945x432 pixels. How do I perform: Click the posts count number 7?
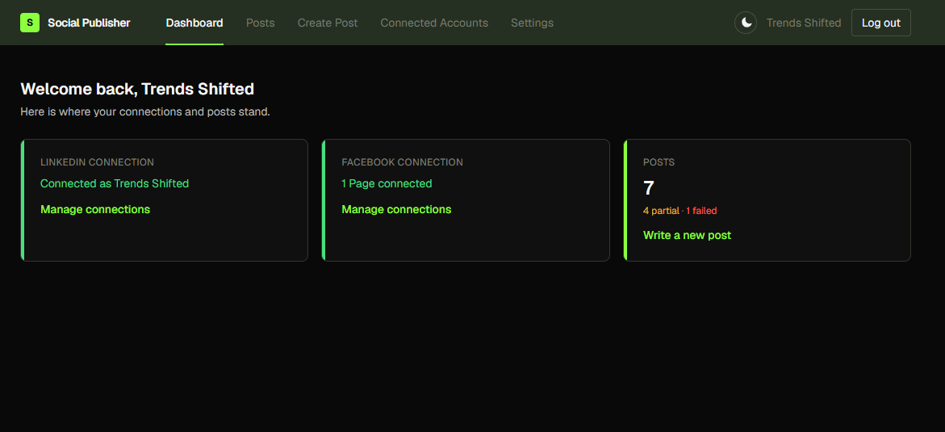[649, 188]
